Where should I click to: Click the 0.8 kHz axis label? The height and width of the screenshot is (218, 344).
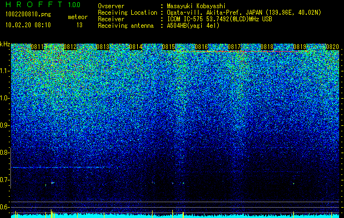[x=4, y=153]
